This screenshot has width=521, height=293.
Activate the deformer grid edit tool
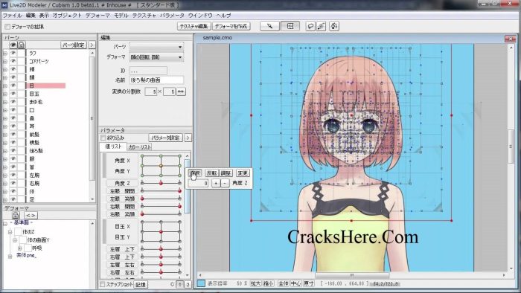coord(290,26)
